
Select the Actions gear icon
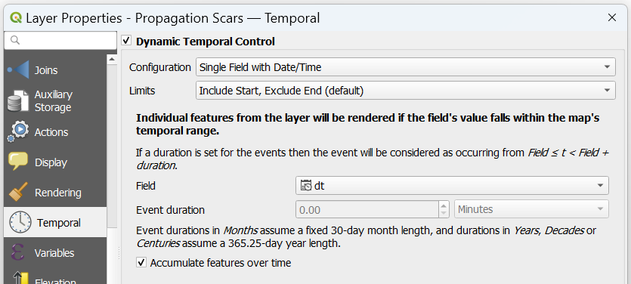coord(18,132)
